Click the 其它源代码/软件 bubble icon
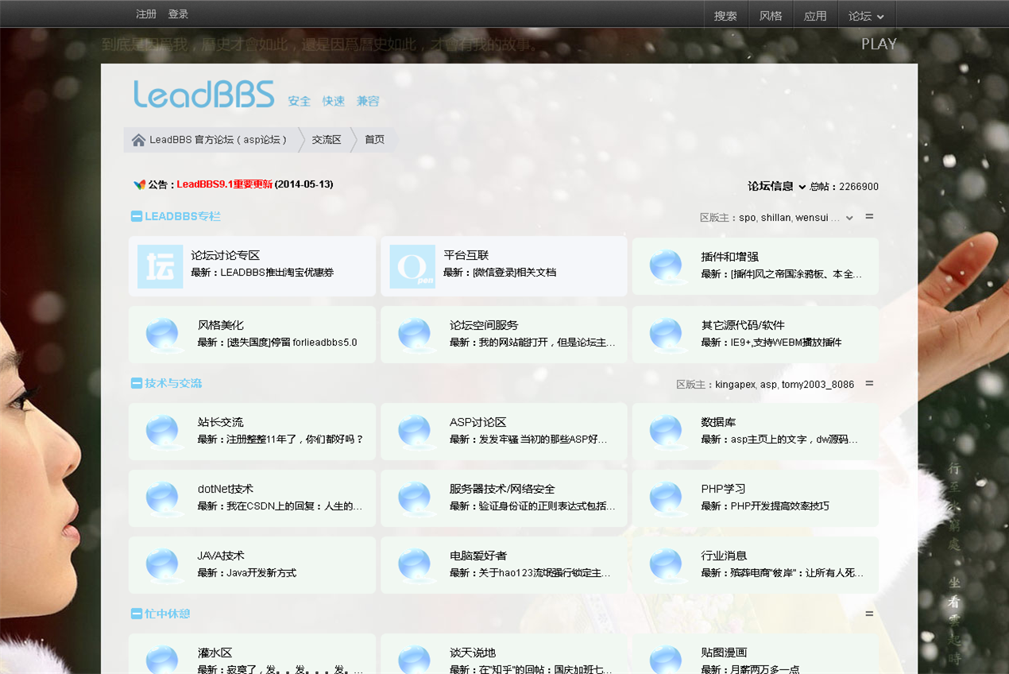 tap(666, 335)
